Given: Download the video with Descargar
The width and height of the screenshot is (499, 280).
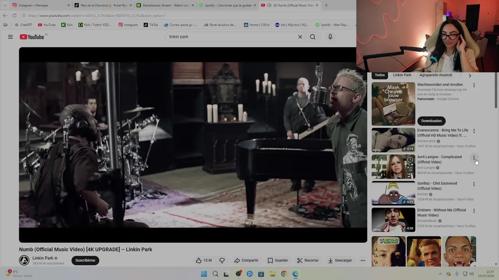Looking at the screenshot, I should (340, 261).
